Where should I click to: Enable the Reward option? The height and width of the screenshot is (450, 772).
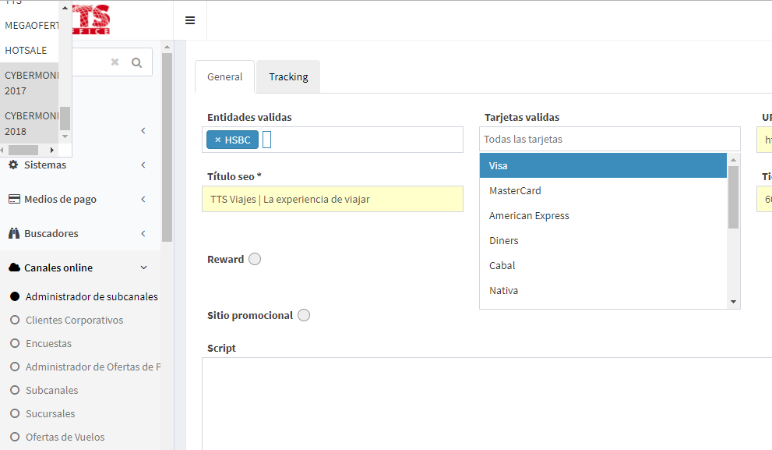click(254, 258)
